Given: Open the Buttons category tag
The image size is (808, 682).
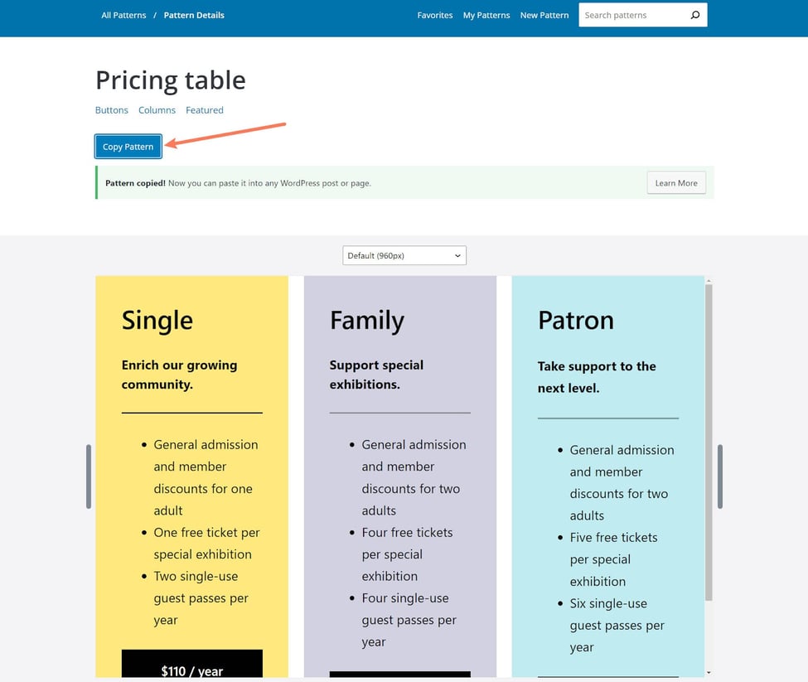Looking at the screenshot, I should 111,109.
